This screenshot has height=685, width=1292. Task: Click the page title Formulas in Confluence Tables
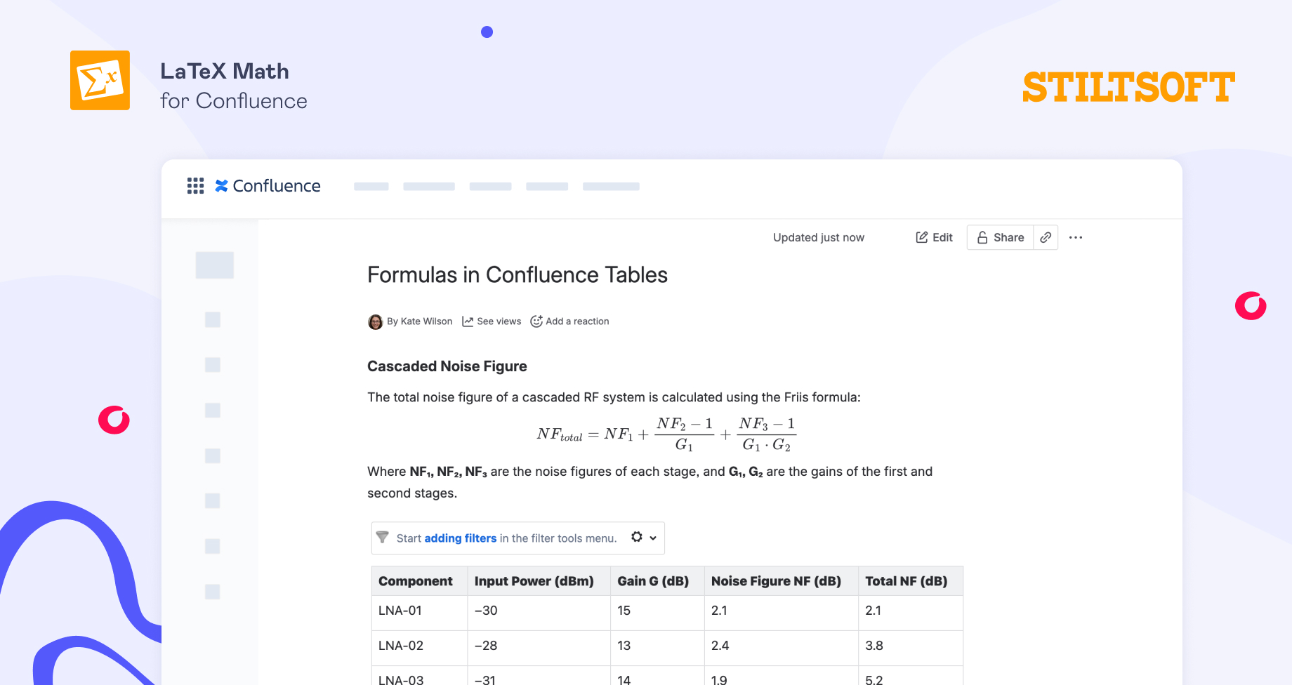[518, 275]
